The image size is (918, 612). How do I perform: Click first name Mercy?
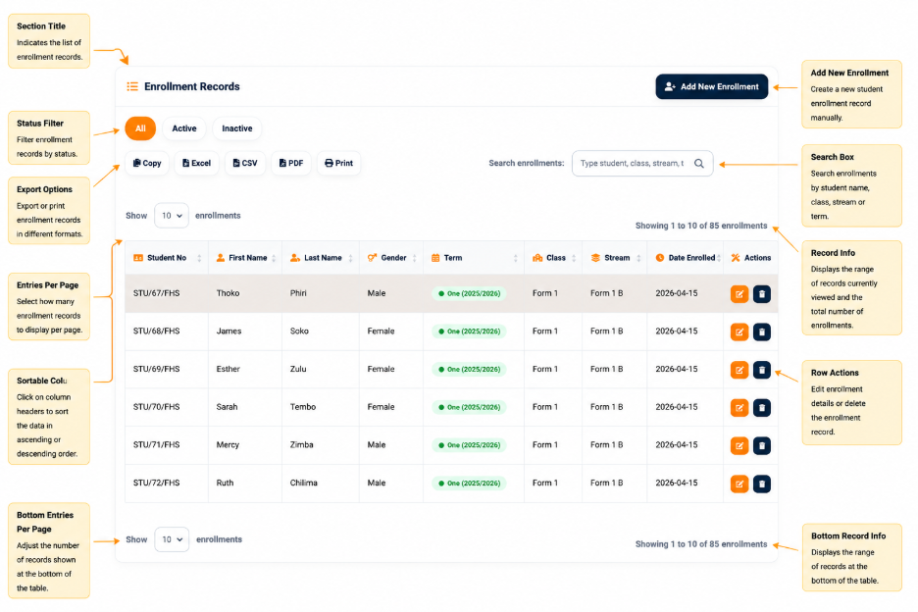coord(228,445)
